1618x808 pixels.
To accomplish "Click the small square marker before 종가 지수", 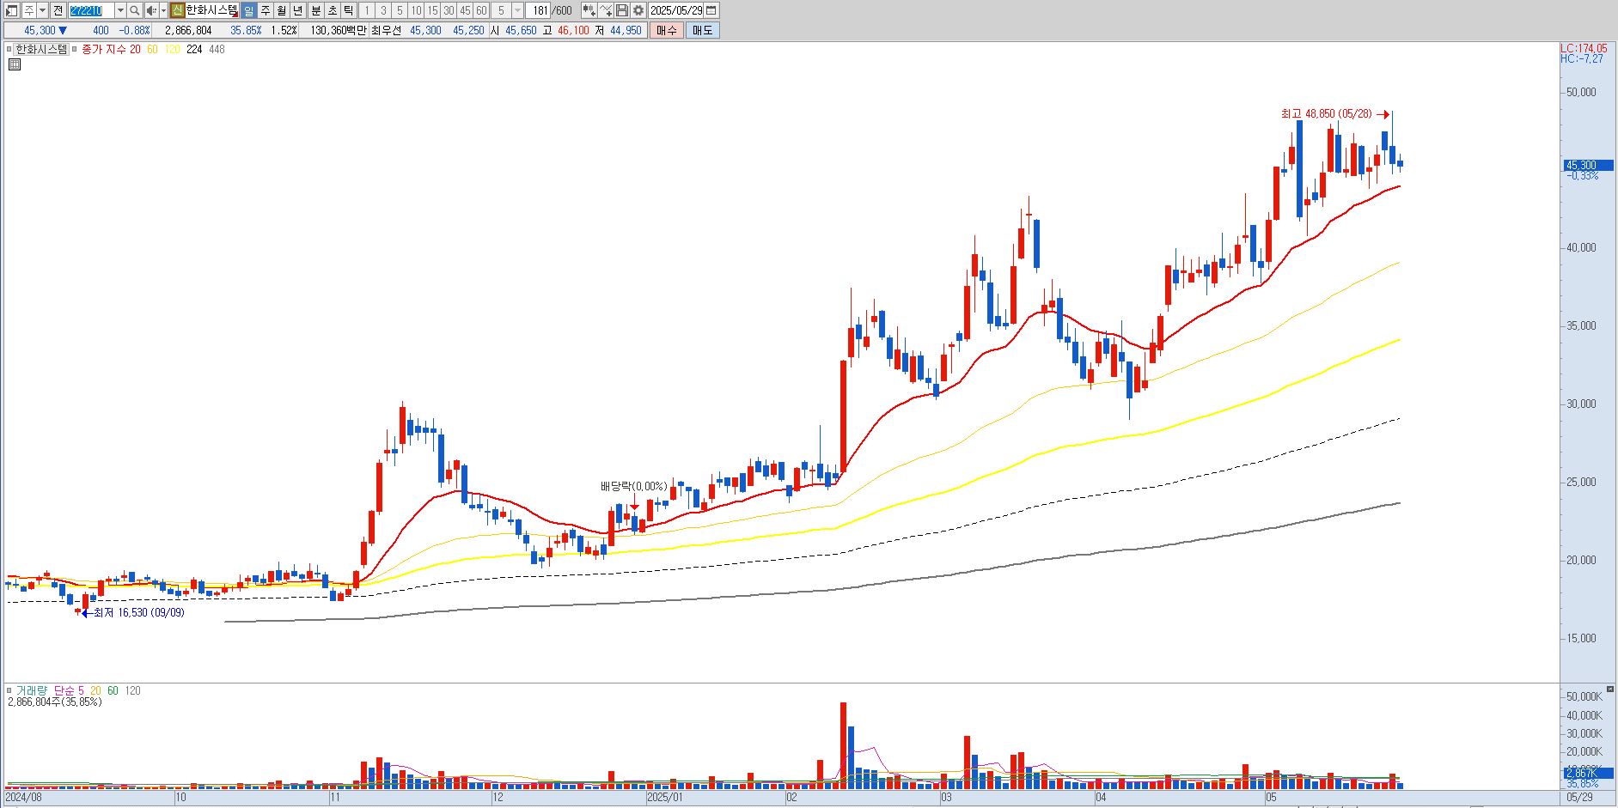I will pos(75,50).
